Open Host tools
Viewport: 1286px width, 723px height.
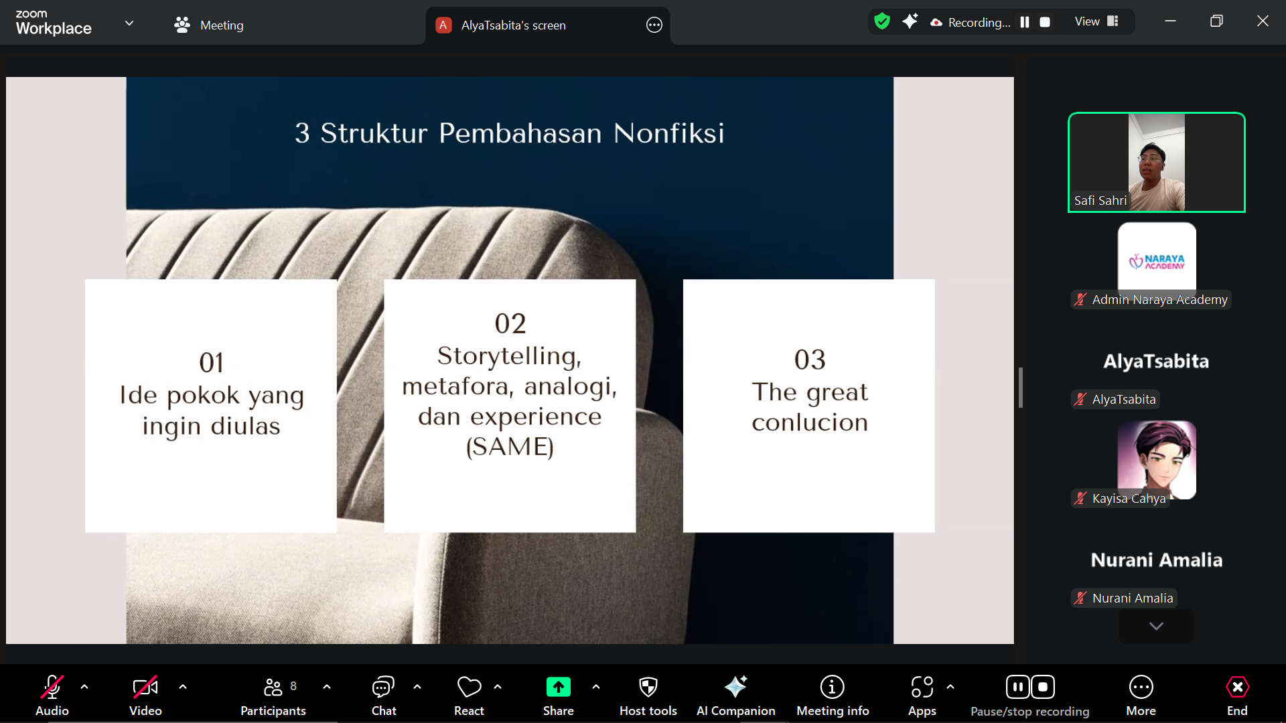648,687
